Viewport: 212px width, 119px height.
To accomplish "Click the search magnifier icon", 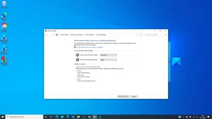I will pos(165,35).
